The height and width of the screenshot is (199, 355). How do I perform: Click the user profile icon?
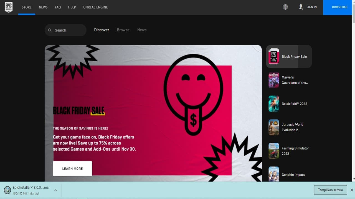tap(301, 7)
